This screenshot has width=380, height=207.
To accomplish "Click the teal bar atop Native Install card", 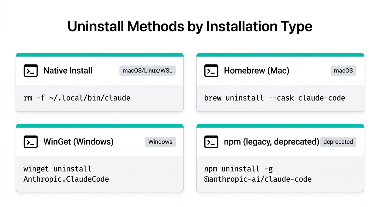I will (100, 55).
